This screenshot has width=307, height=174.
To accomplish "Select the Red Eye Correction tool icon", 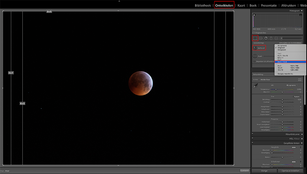I will click(x=266, y=38).
